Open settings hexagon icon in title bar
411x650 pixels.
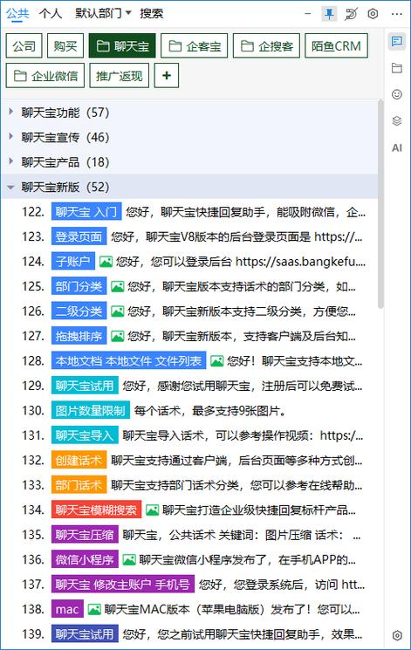click(373, 14)
